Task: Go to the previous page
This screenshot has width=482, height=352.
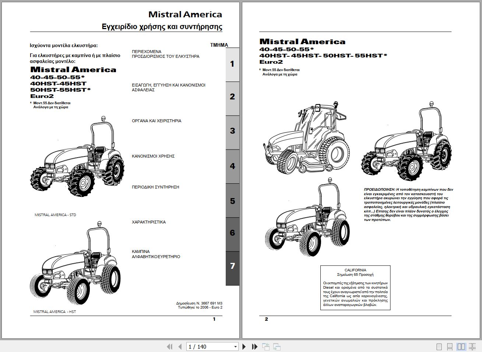Action: (x=180, y=346)
